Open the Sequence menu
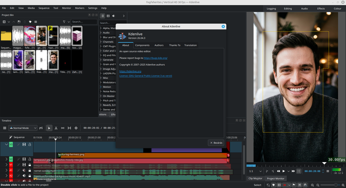Image resolution: width=346 pixels, height=188 pixels. click(x=44, y=8)
